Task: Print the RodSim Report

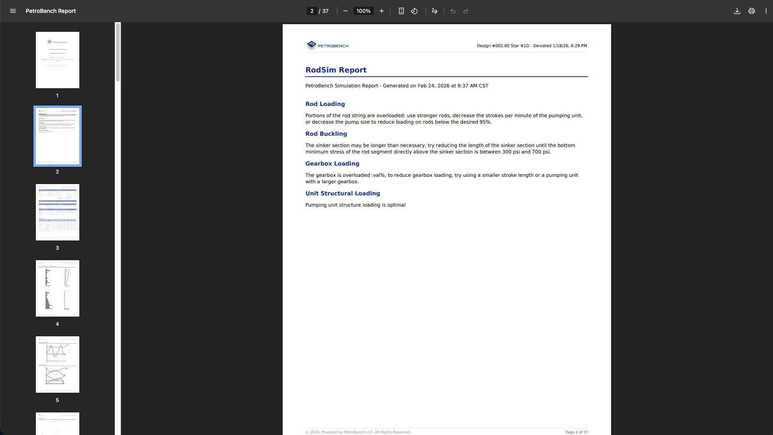Action: click(751, 11)
